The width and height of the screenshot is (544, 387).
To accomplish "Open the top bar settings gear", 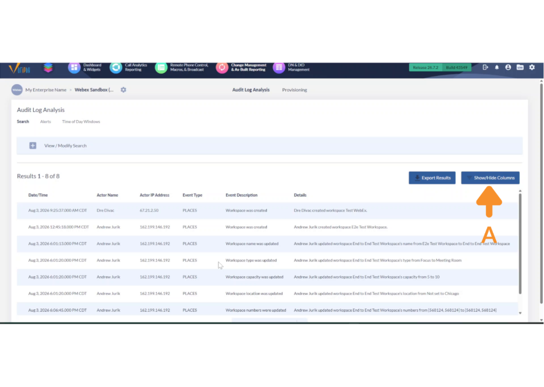I will [x=532, y=67].
